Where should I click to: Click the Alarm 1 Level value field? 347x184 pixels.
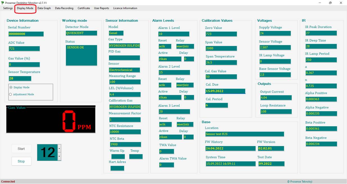pos(174,34)
